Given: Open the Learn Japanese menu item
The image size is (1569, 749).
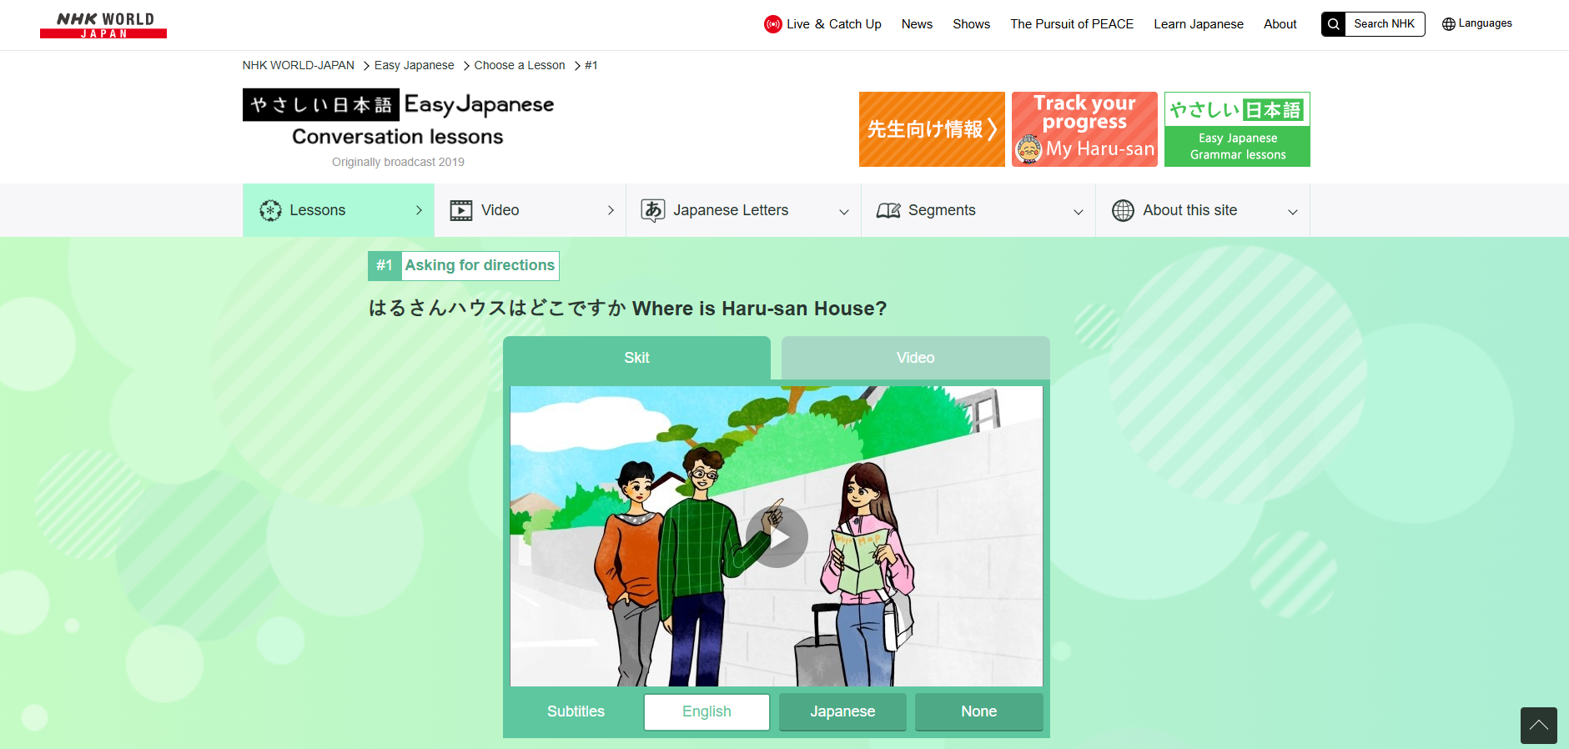Looking at the screenshot, I should pos(1199,24).
